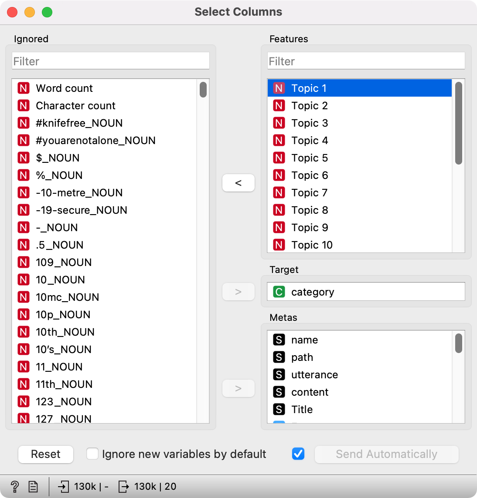
Task: Open the help question mark icon
Action: point(14,486)
